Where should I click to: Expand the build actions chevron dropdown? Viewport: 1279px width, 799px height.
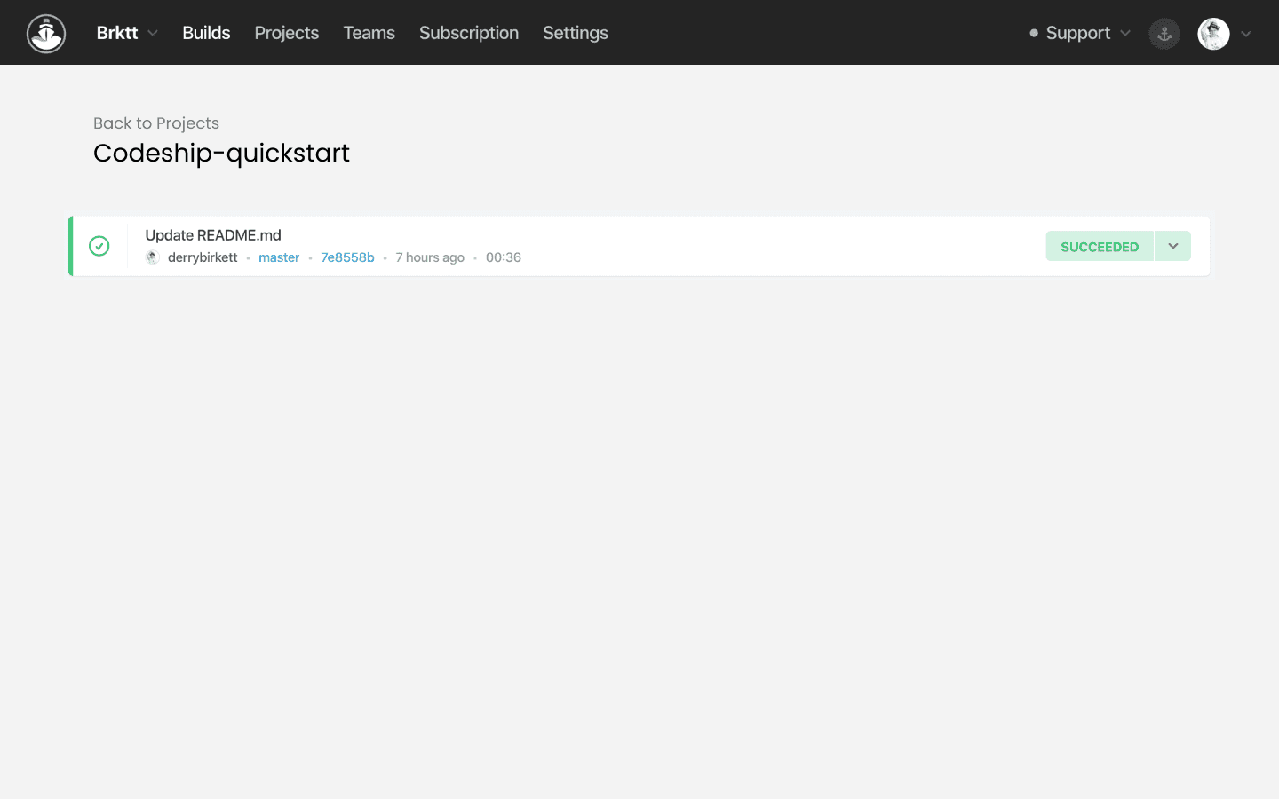click(x=1173, y=246)
